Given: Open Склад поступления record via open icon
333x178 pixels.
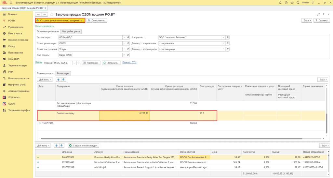Looking at the screenshot, I should coord(128,49).
